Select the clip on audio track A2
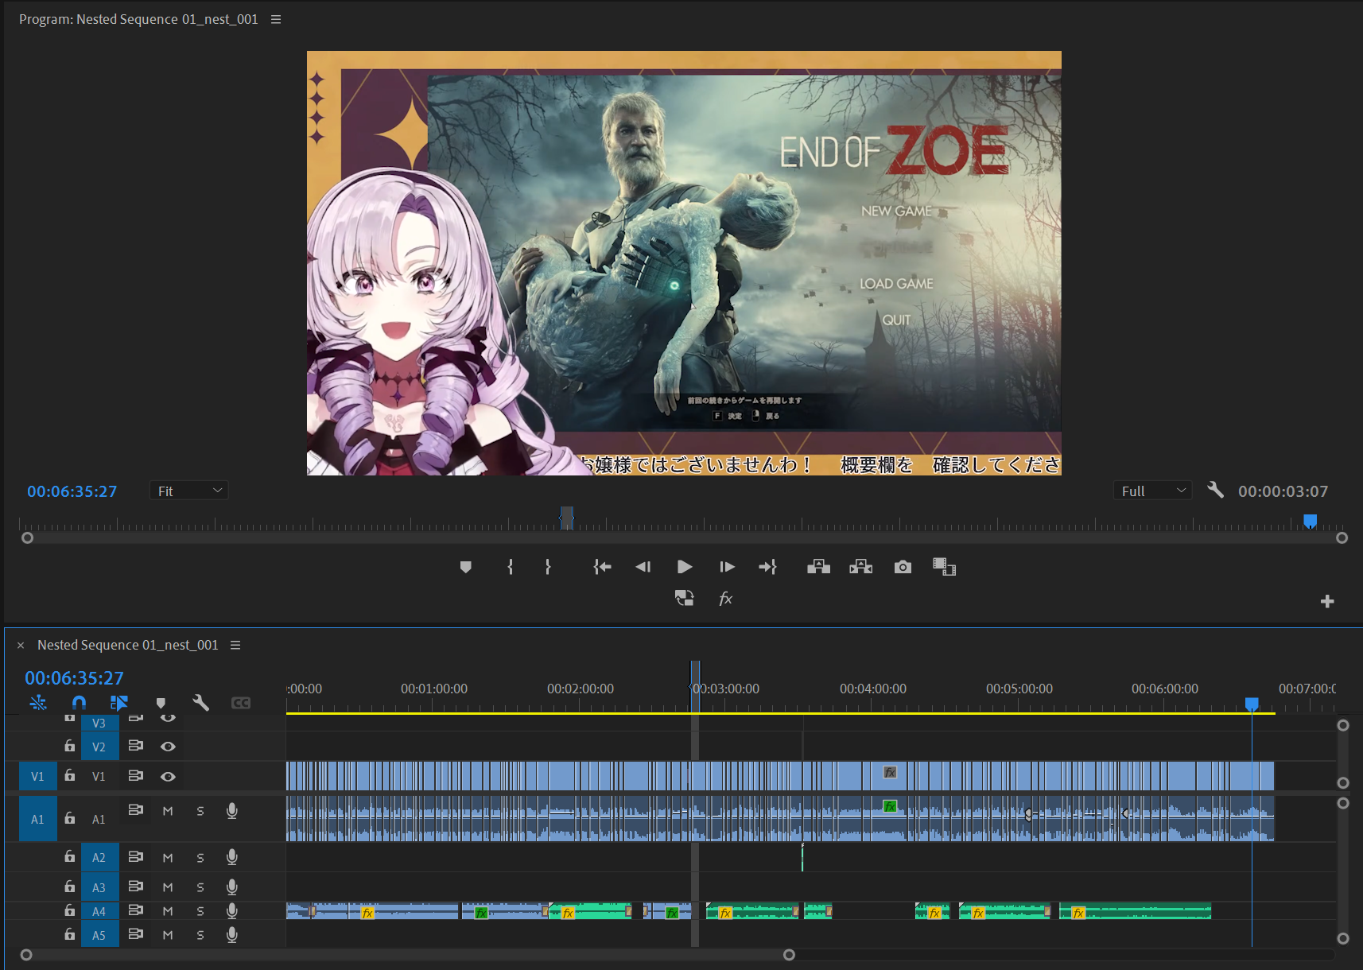1363x970 pixels. click(802, 857)
